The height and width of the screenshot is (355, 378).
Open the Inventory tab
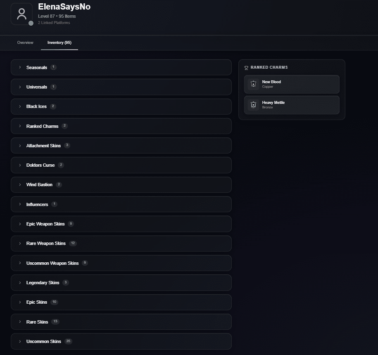[x=59, y=42]
